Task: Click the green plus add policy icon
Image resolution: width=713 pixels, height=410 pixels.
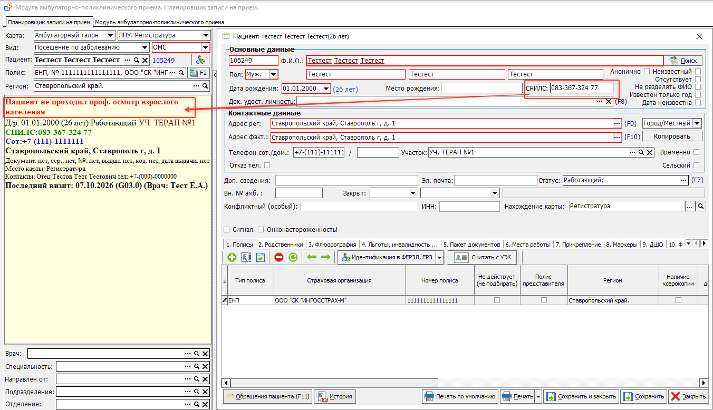Action: click(232, 258)
